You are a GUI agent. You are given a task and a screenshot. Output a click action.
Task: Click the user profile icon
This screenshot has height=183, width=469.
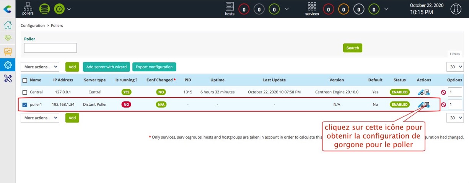click(456, 9)
